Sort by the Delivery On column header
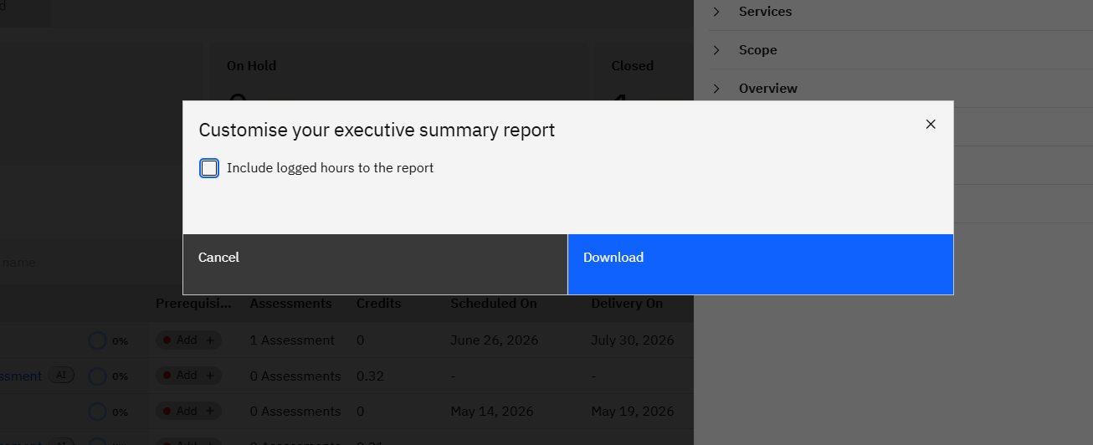The width and height of the screenshot is (1093, 445). click(627, 304)
